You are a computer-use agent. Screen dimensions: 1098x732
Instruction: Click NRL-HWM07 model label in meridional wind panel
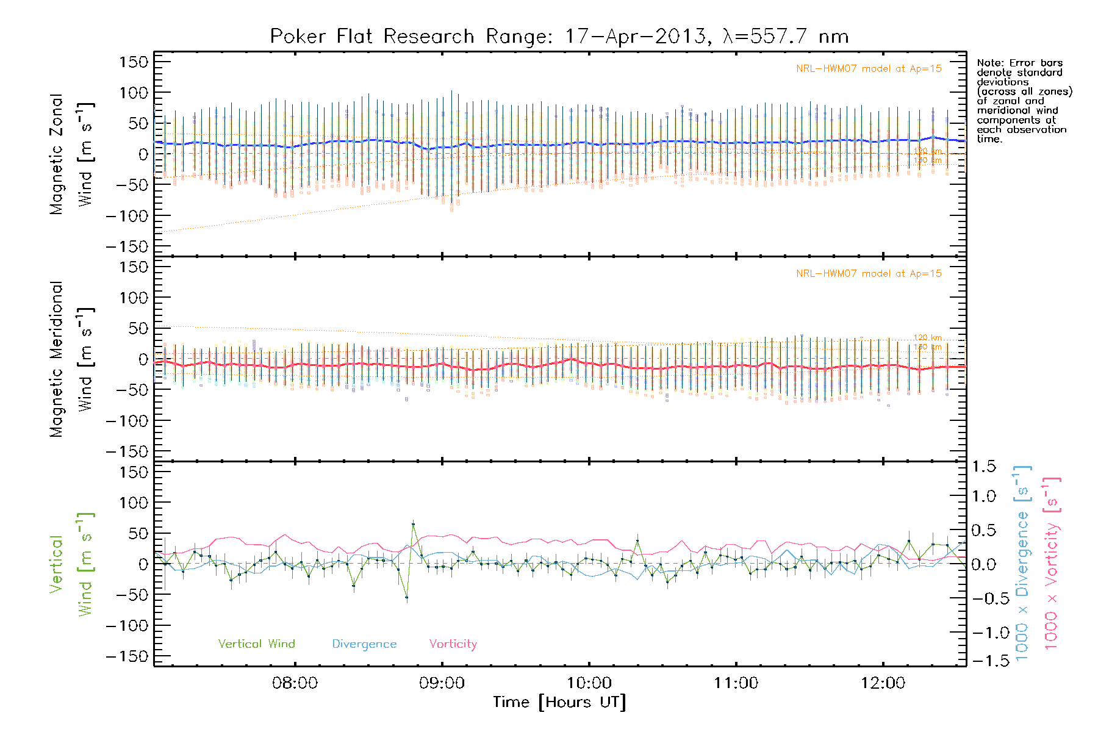coord(869,274)
